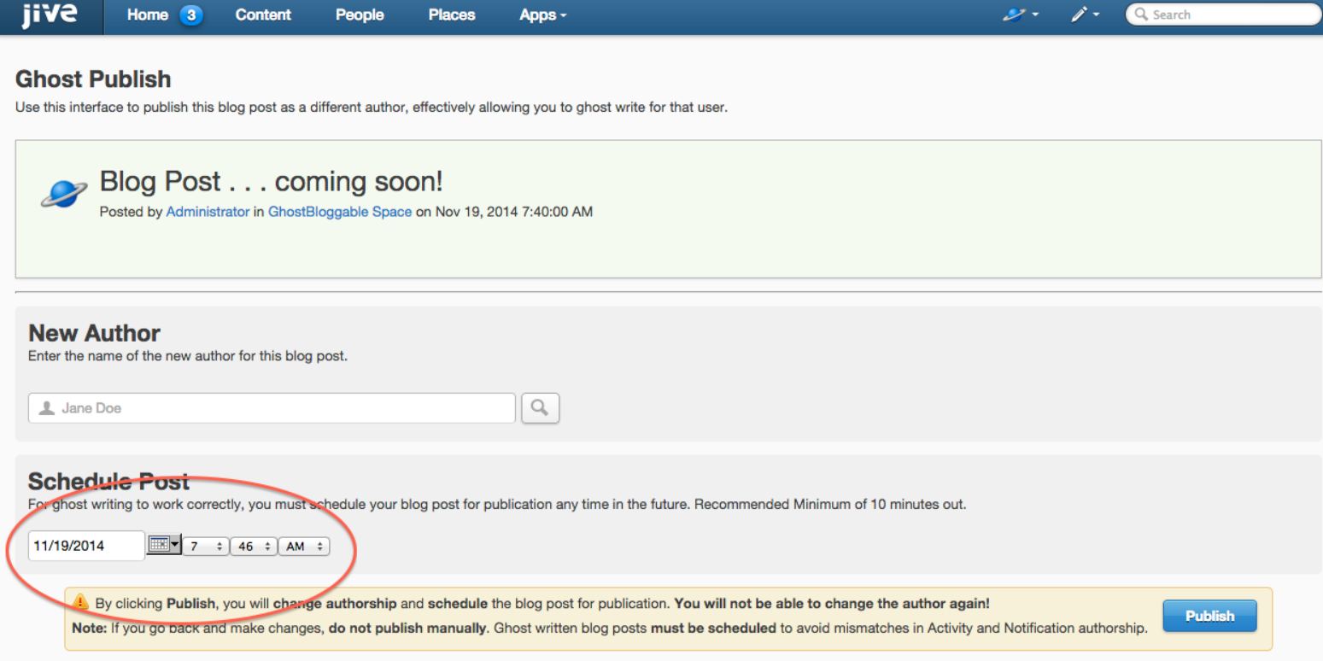Expand the hour dropdown showing 7

tap(206, 547)
